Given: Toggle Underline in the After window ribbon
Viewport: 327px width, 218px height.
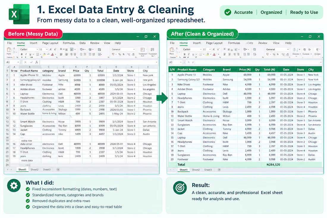Looking at the screenshot, I should [193, 54].
